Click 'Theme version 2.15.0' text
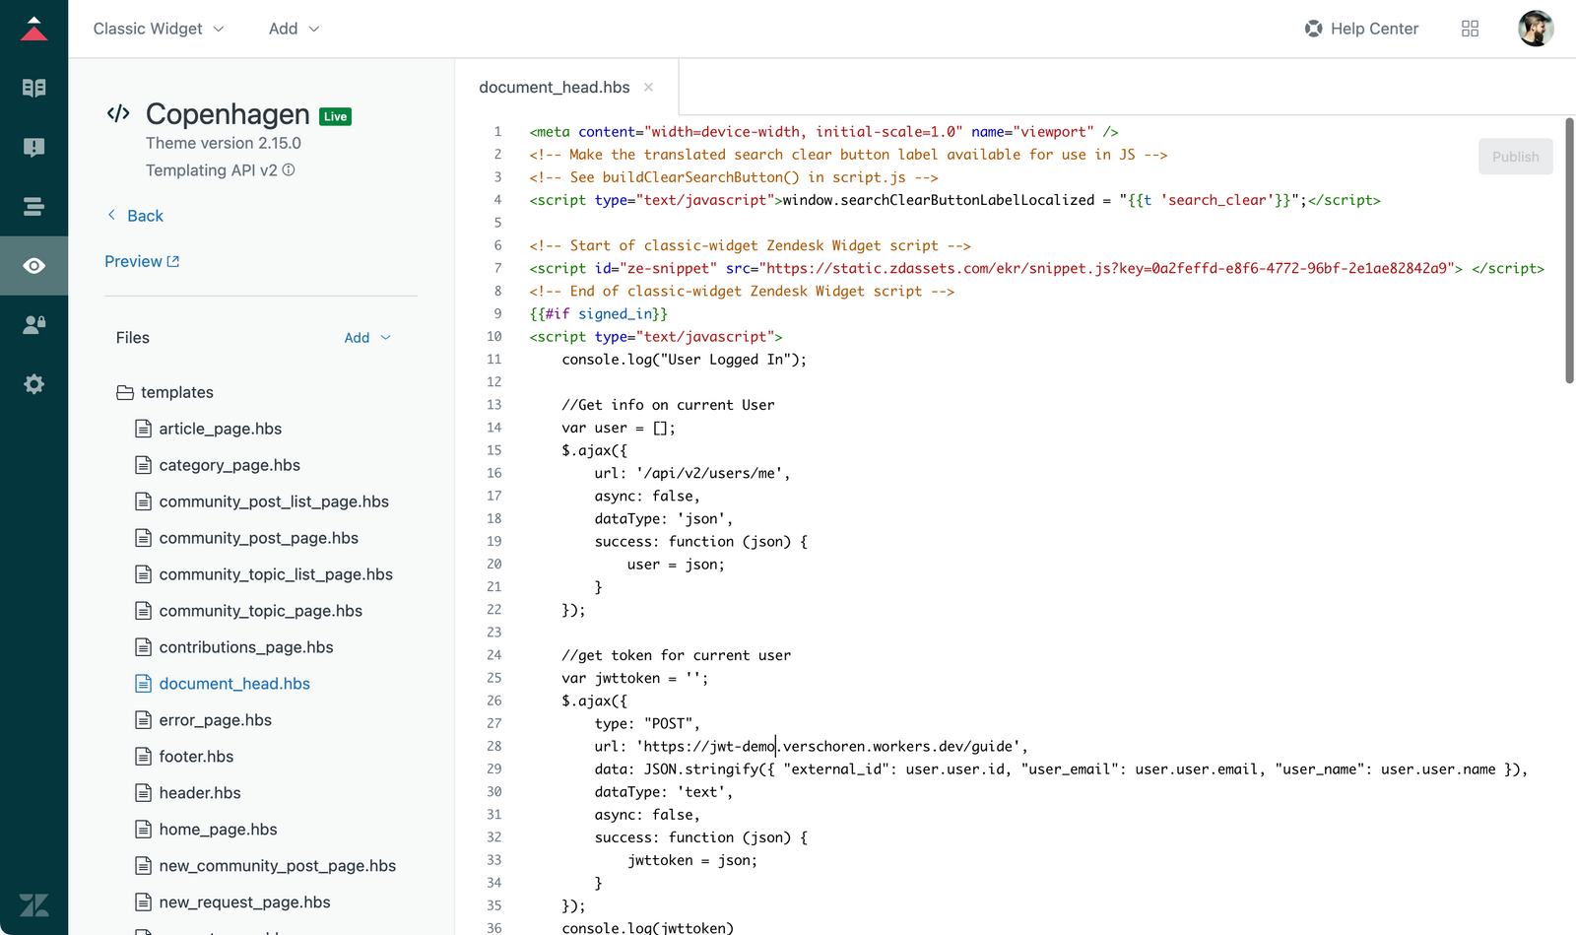The height and width of the screenshot is (935, 1576). pos(224,143)
